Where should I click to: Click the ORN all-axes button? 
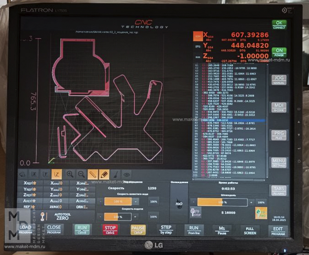[x=82, y=207]
